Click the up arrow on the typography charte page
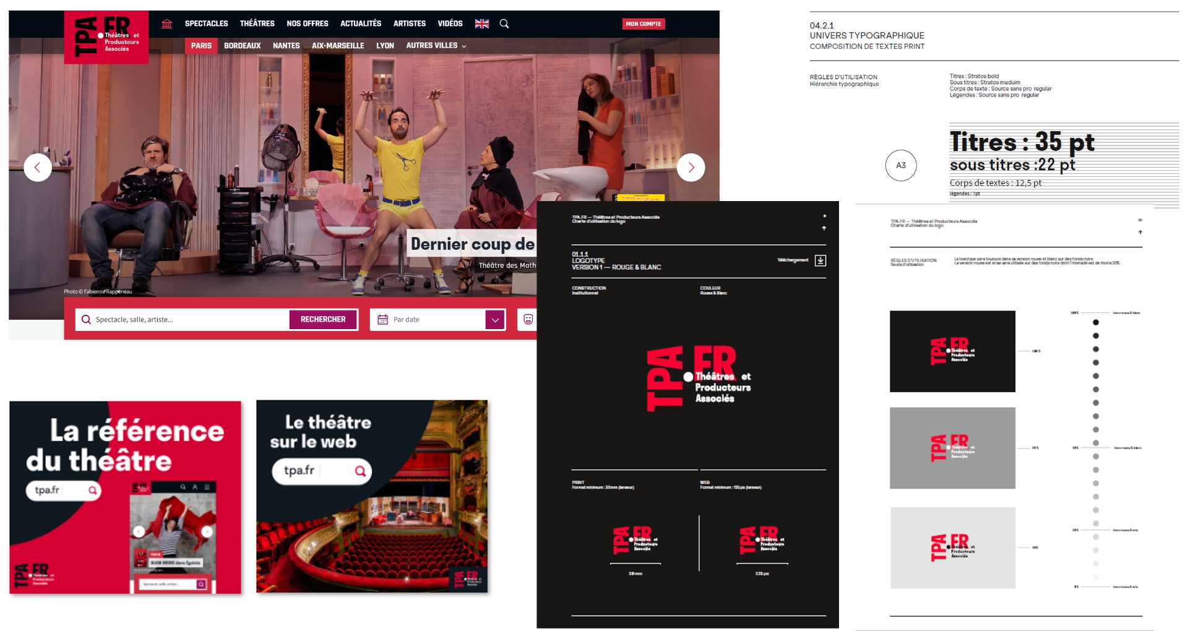Viewport: 1188px width, 631px height. [x=1140, y=233]
